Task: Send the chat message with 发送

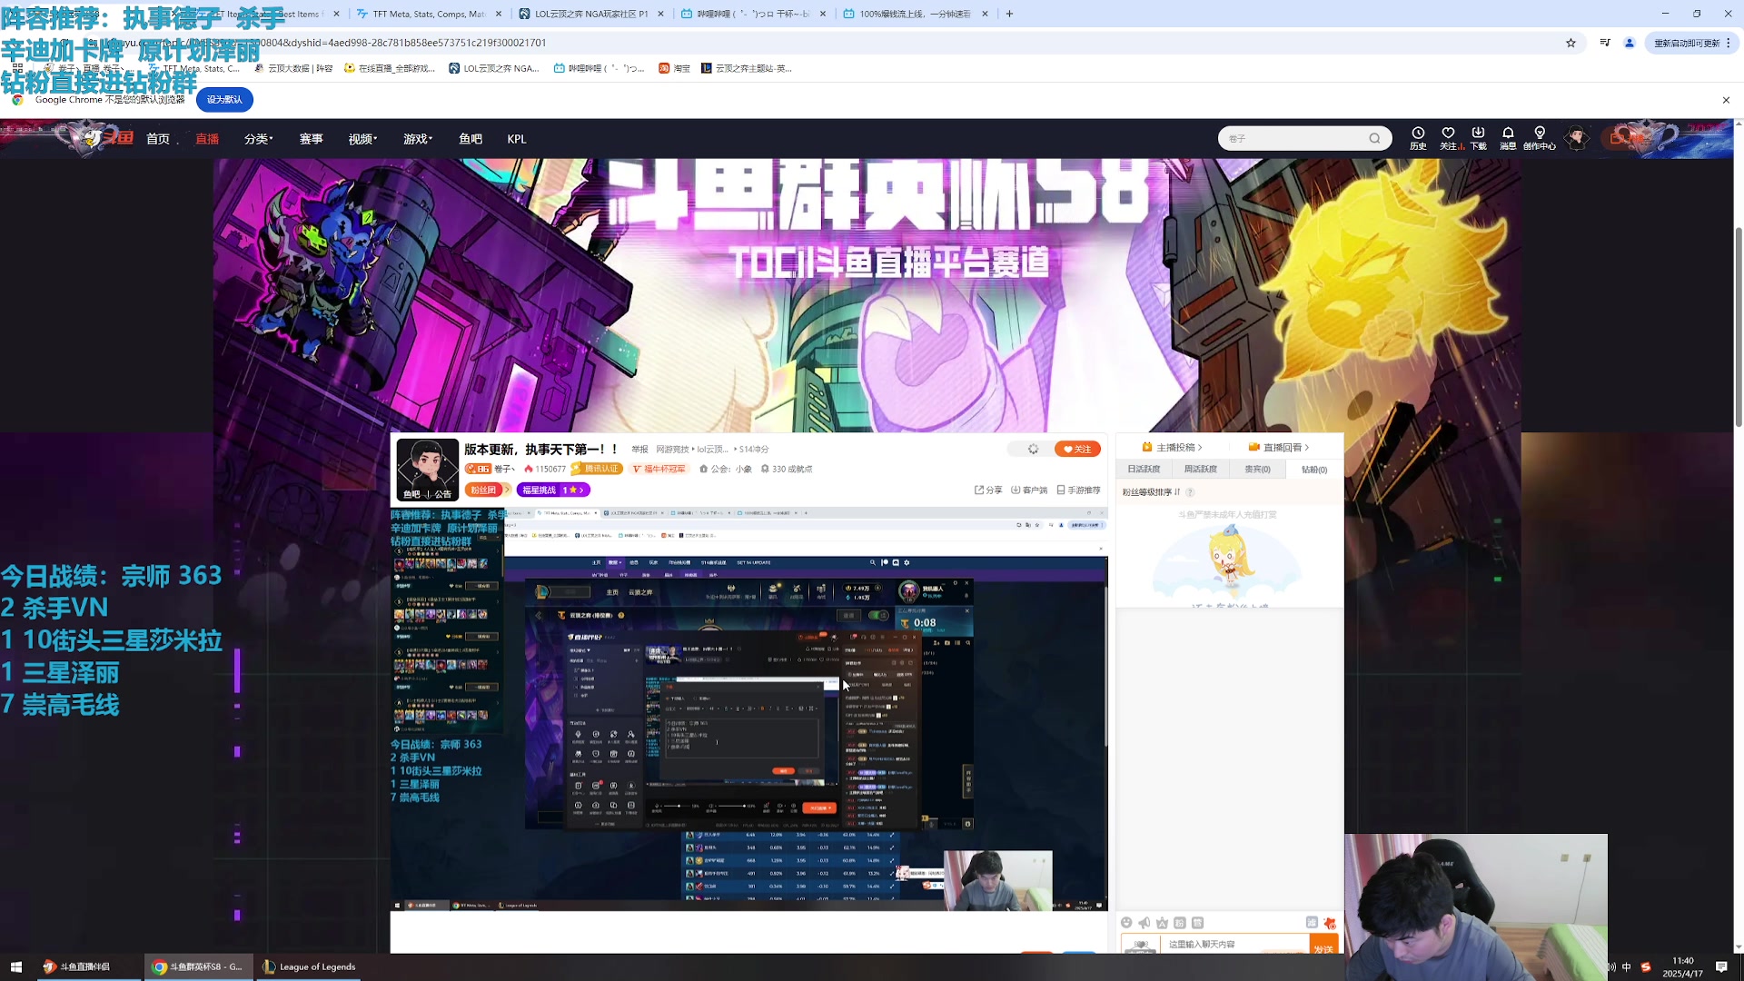Action: (1323, 946)
